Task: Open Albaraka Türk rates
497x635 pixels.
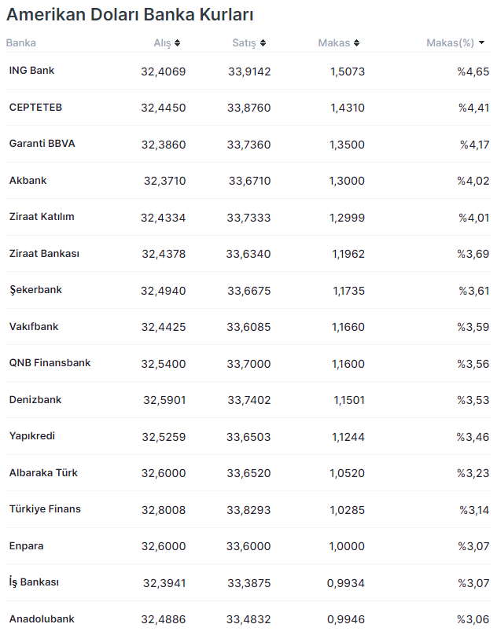Action: [x=43, y=473]
